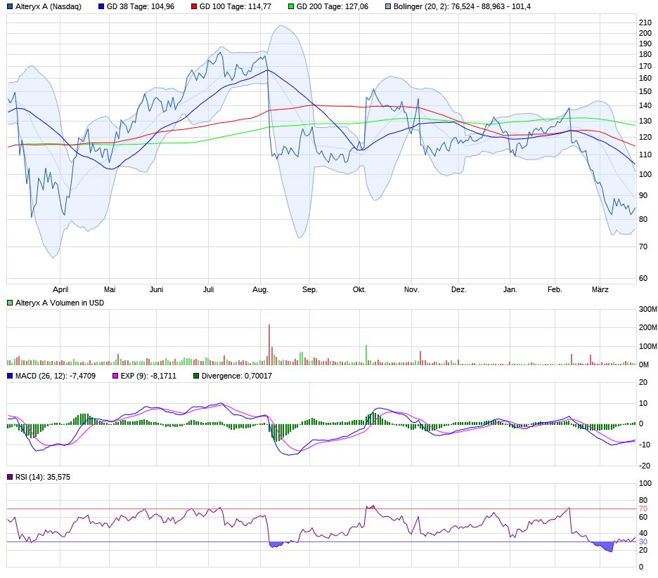
Task: Click the blue GD 38 Tage legend swatch
Action: point(101,6)
